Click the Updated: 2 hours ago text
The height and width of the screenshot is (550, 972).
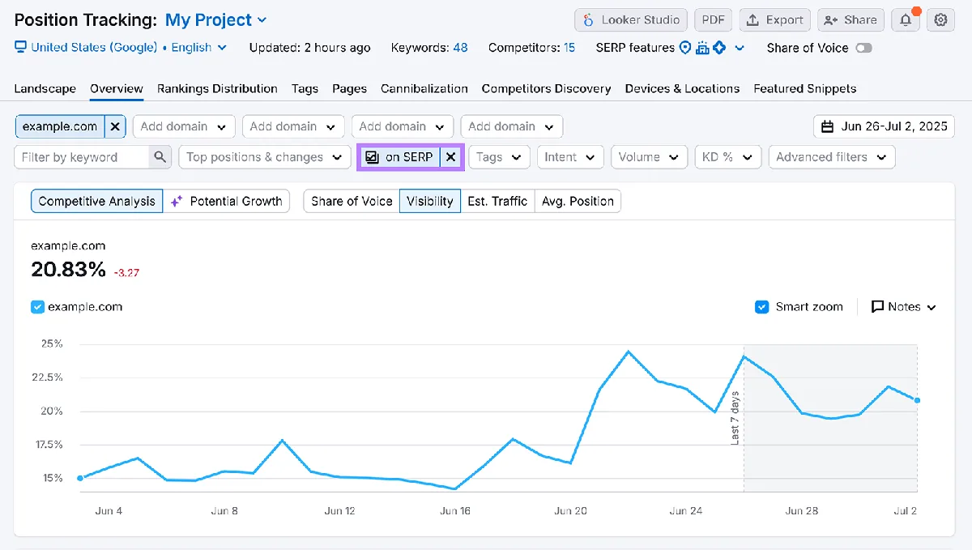(x=309, y=48)
